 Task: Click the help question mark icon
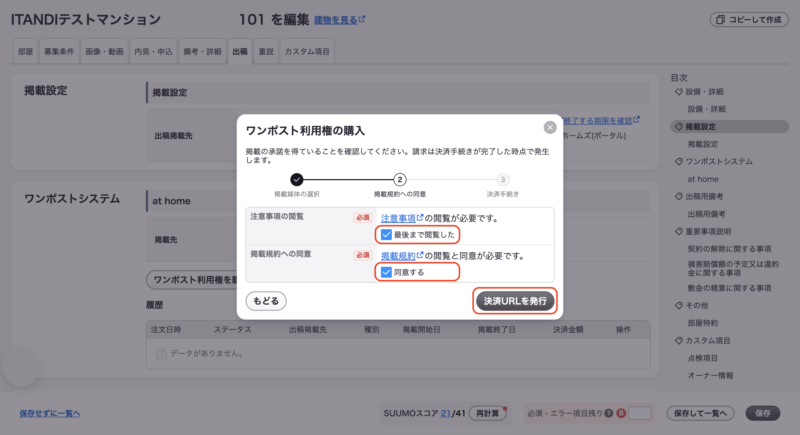pyautogui.click(x=609, y=413)
